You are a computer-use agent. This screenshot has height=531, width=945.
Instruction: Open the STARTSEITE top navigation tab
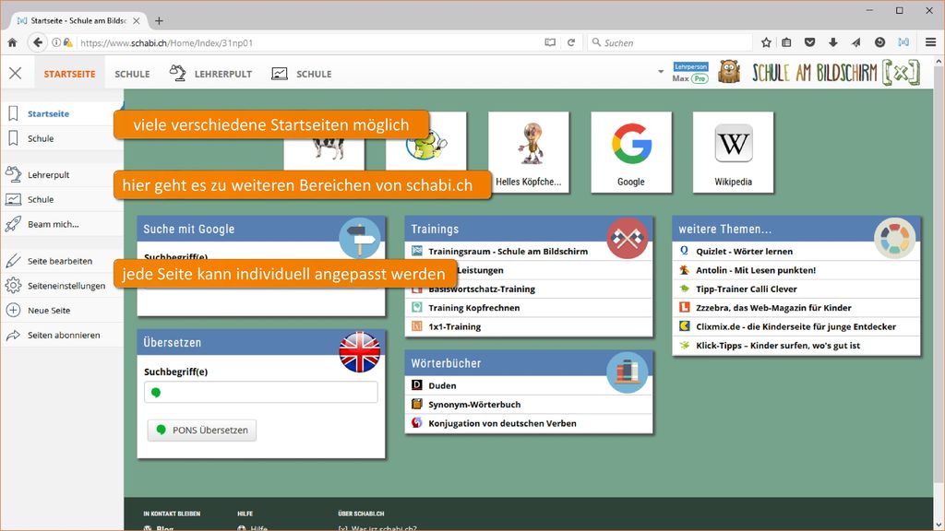(x=69, y=74)
